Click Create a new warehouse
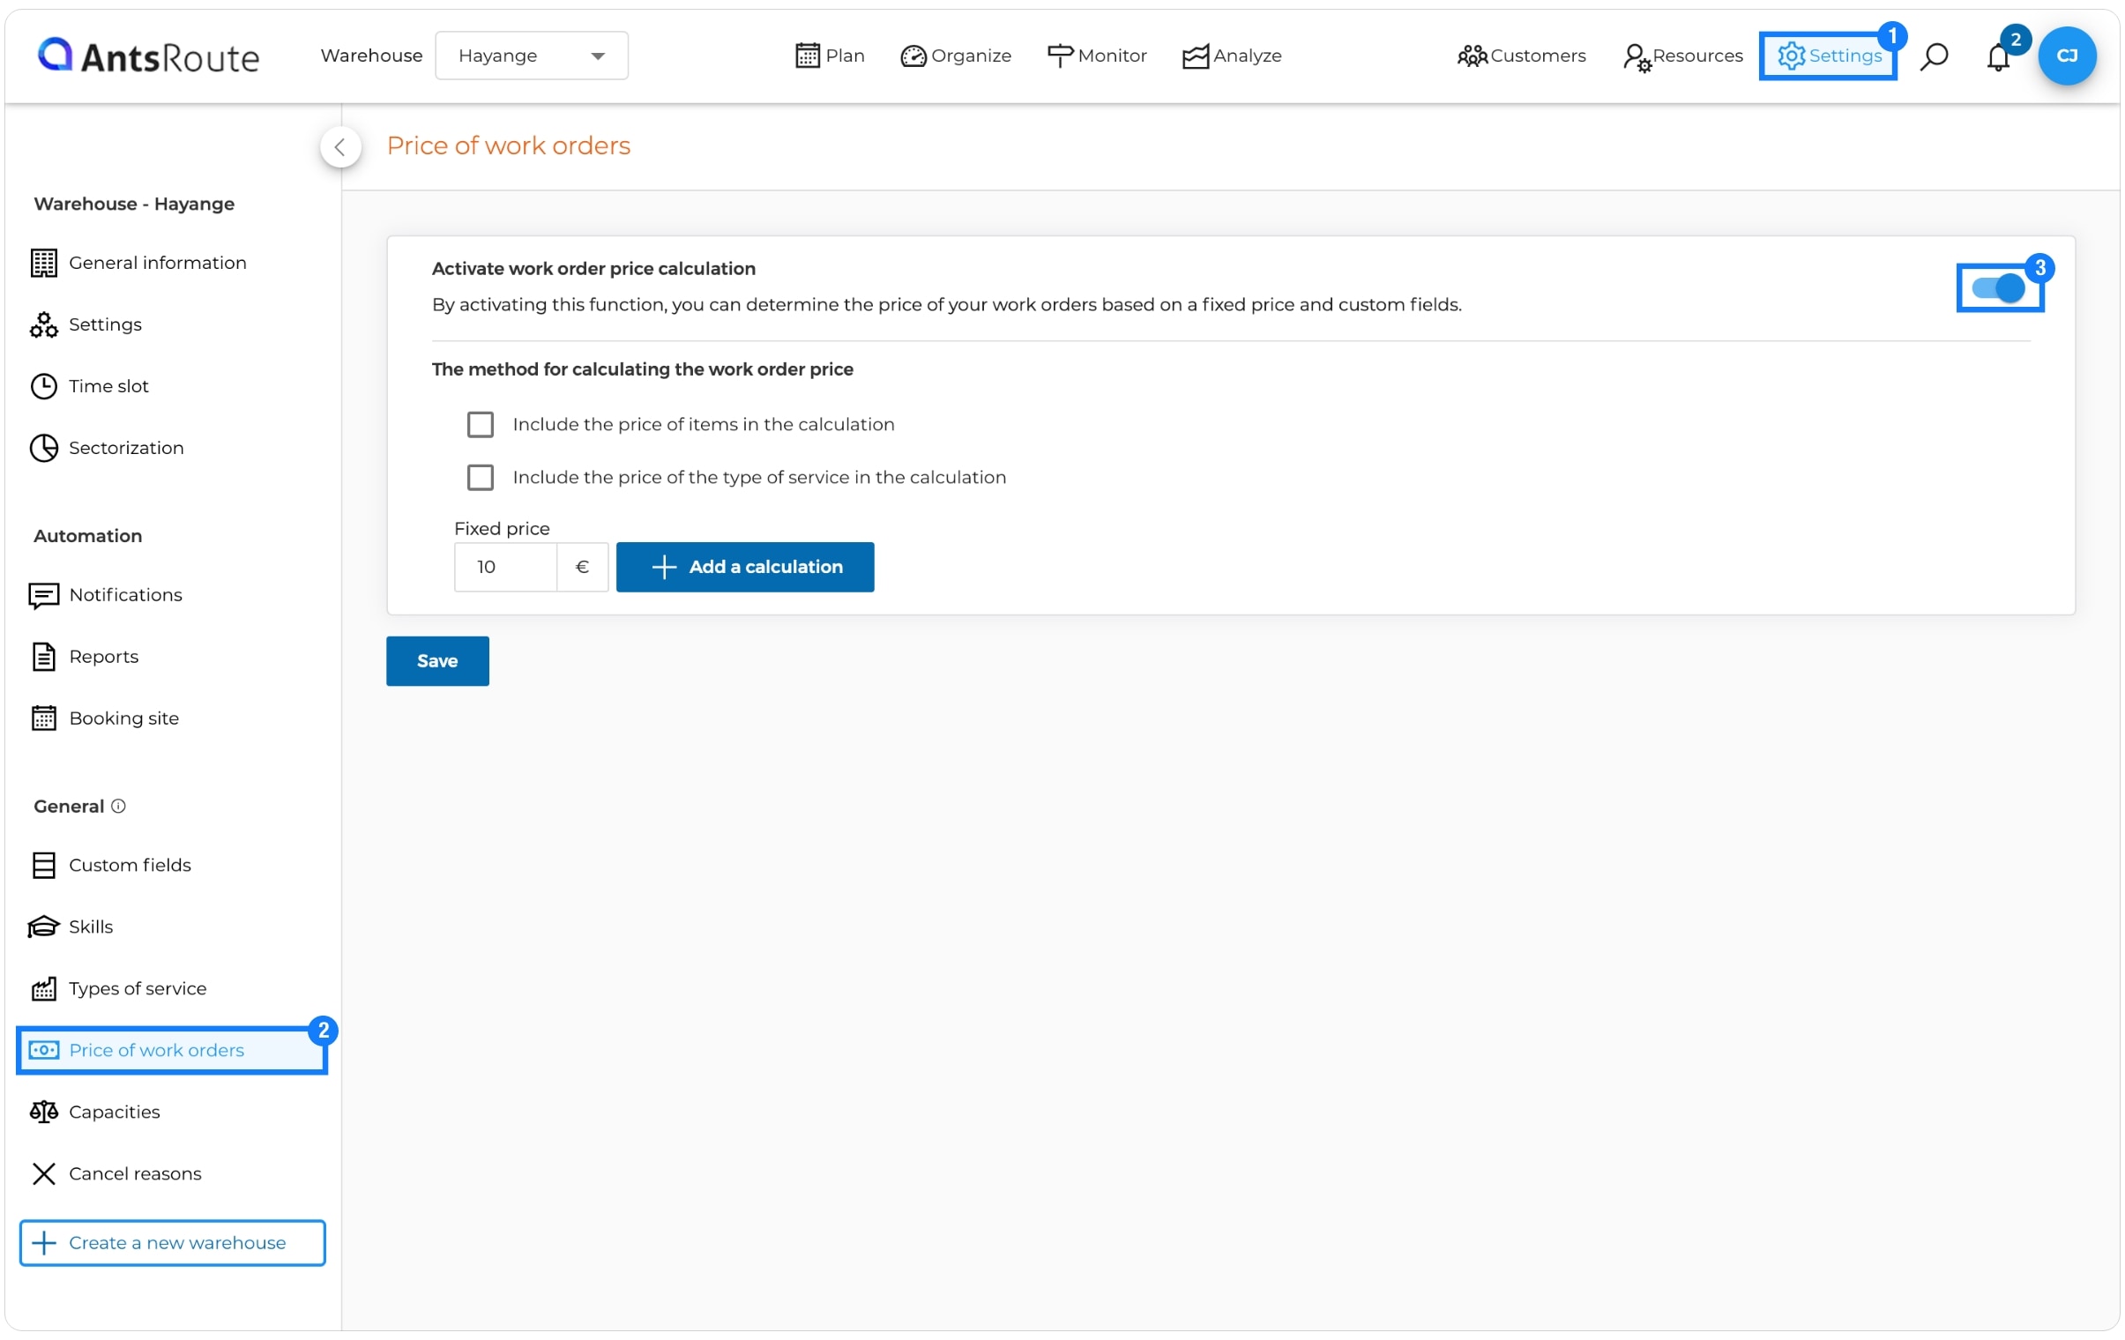 point(172,1243)
